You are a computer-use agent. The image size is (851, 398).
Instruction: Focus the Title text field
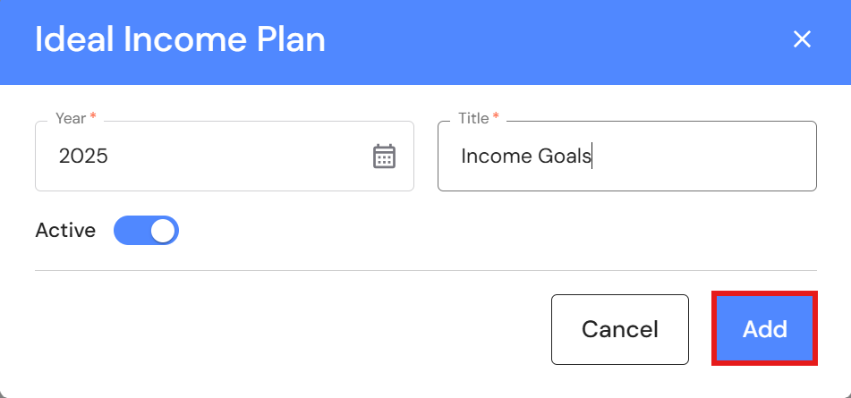[626, 157]
